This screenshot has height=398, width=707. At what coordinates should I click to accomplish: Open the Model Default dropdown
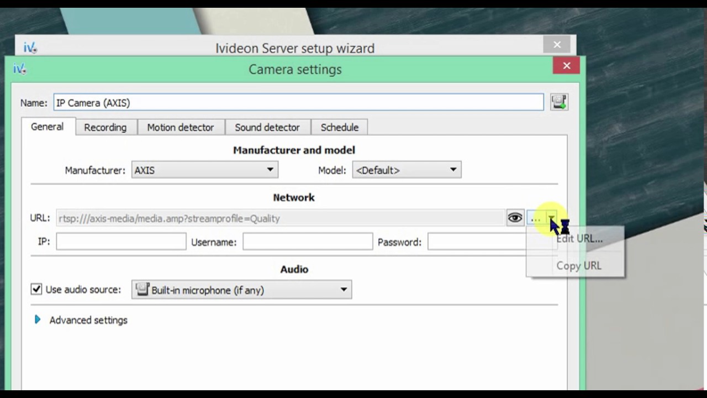tap(407, 170)
